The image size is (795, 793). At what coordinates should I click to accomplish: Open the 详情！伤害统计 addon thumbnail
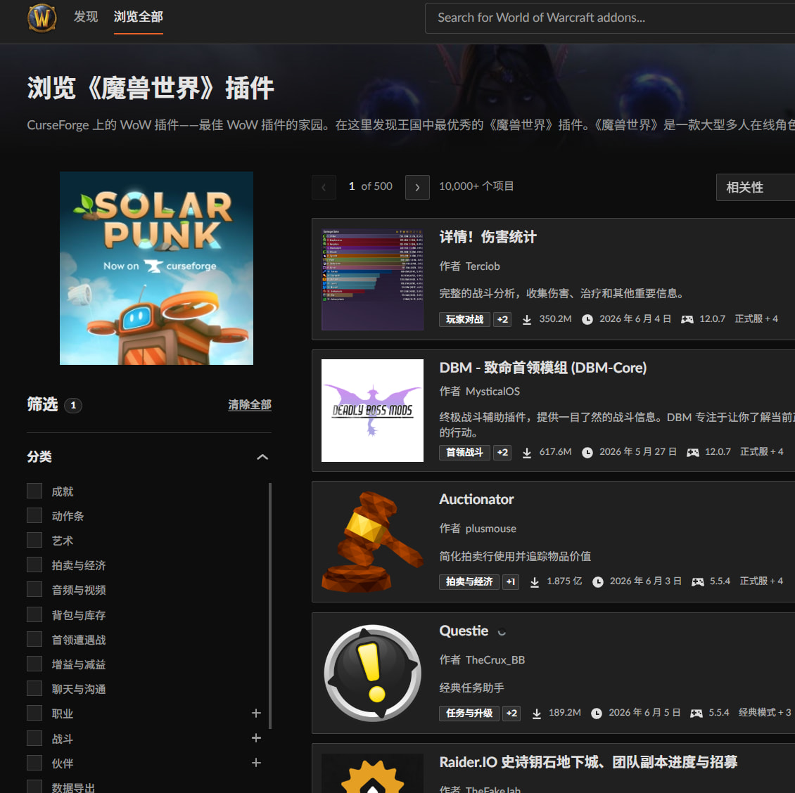[372, 279]
